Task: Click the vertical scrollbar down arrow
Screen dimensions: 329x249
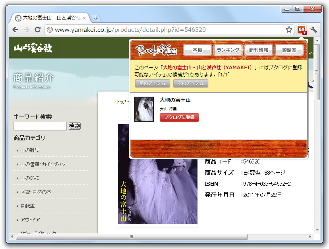Action: click(317, 230)
